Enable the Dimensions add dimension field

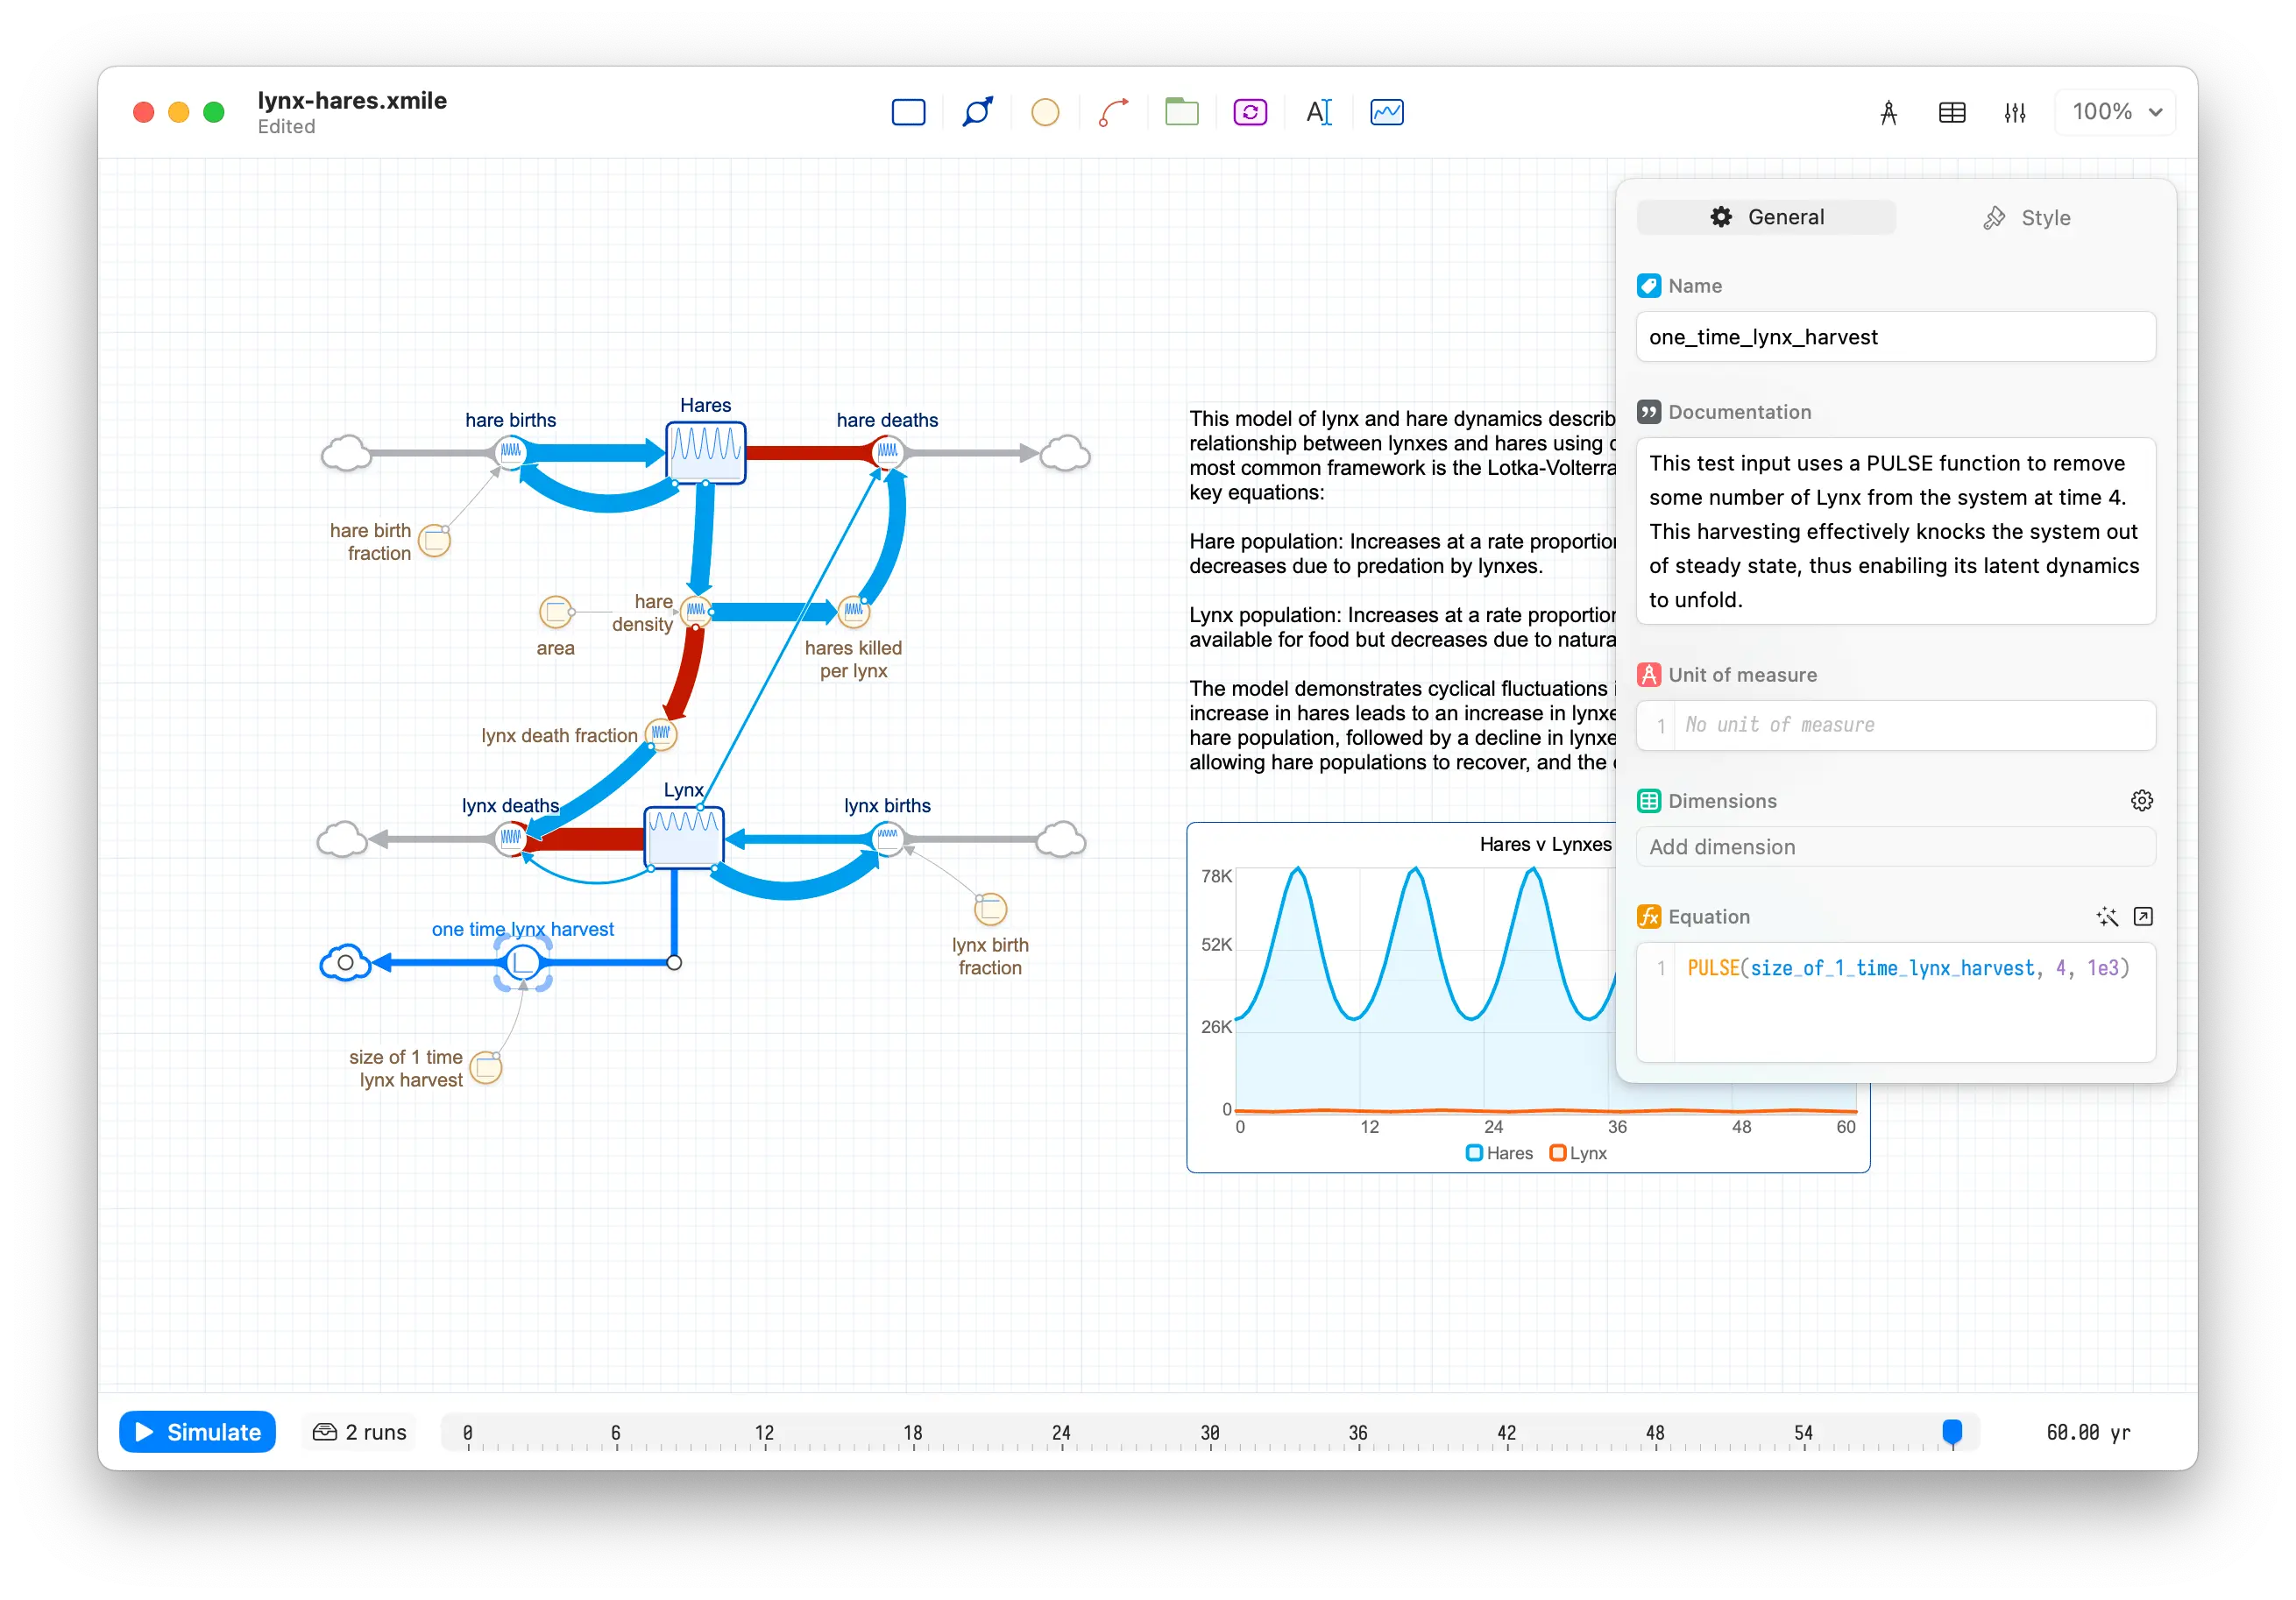(x=1893, y=848)
